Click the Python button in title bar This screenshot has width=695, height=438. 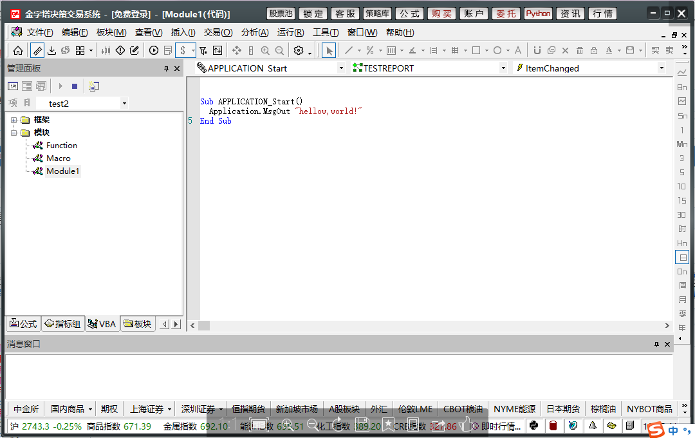(538, 14)
